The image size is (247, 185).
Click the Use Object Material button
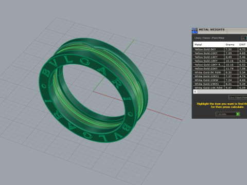pyautogui.click(x=238, y=97)
